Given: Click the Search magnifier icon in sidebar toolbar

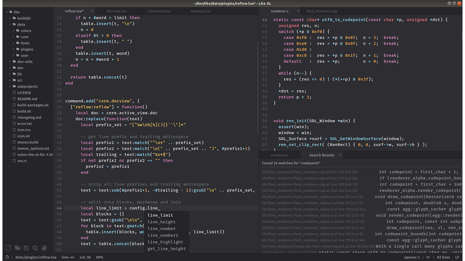Looking at the screenshot, I should (x=35, y=248).
